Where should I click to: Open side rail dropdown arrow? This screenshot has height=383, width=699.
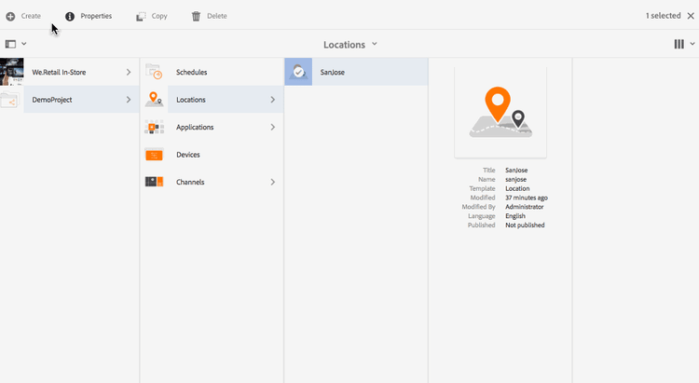tap(24, 44)
